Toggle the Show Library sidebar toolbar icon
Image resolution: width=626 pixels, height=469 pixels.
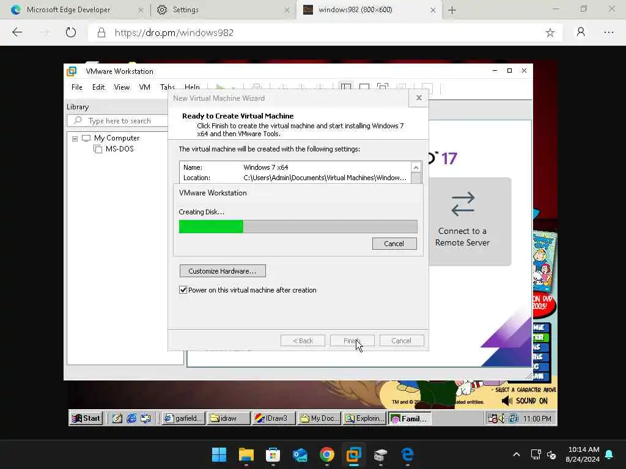(346, 87)
